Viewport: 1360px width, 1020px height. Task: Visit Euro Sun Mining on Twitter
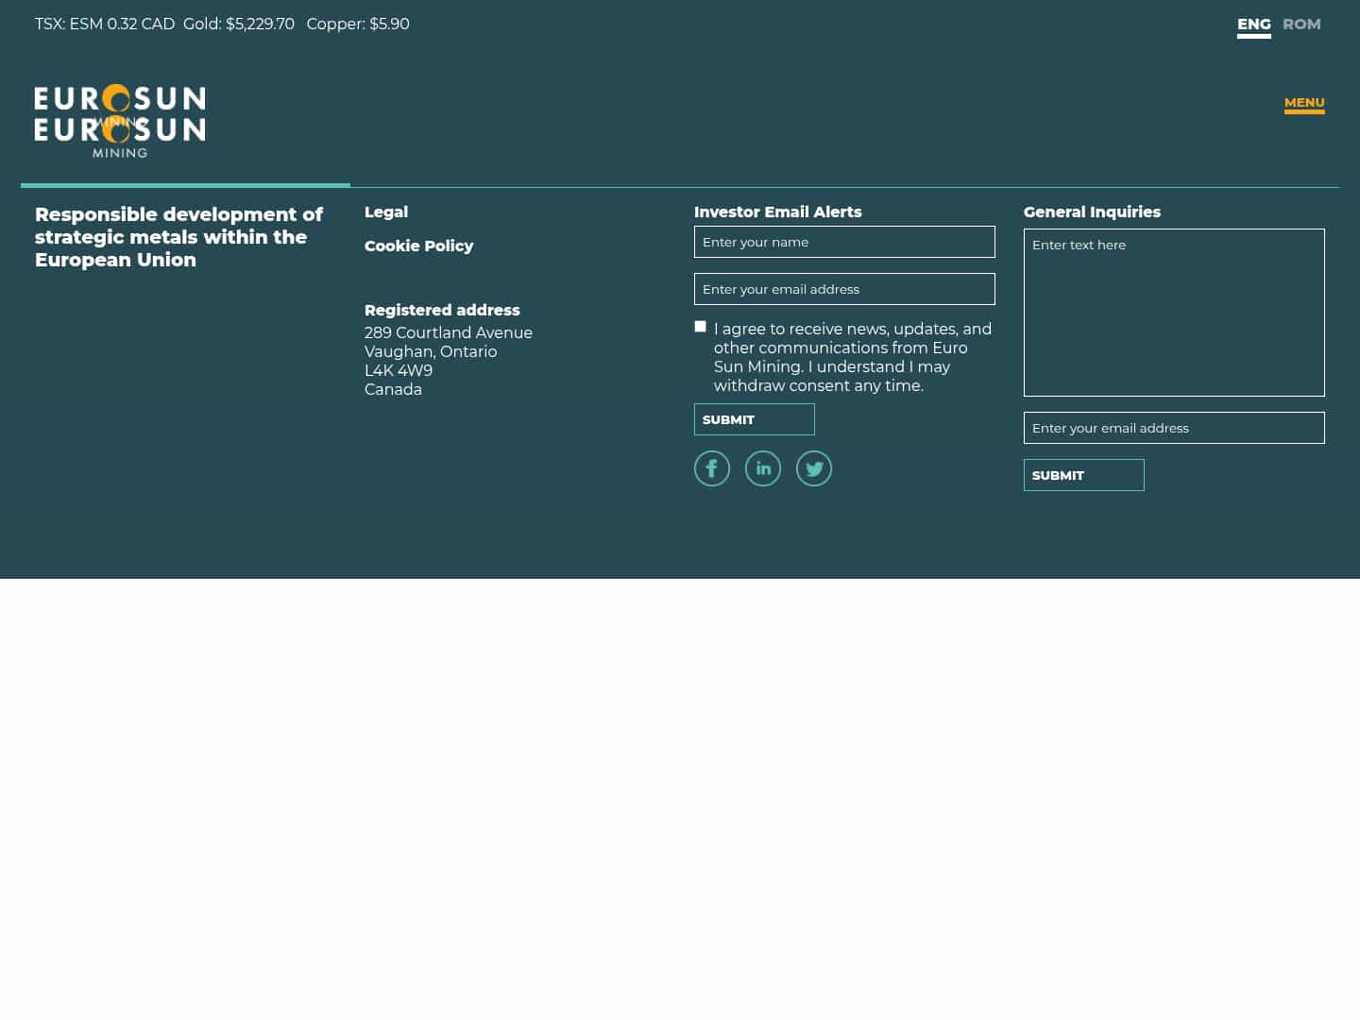[x=814, y=467]
